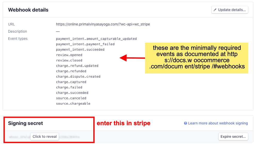Click the review.opened event entry
Image resolution: width=256 pixels, height=145 pixels.
coord(69,55)
